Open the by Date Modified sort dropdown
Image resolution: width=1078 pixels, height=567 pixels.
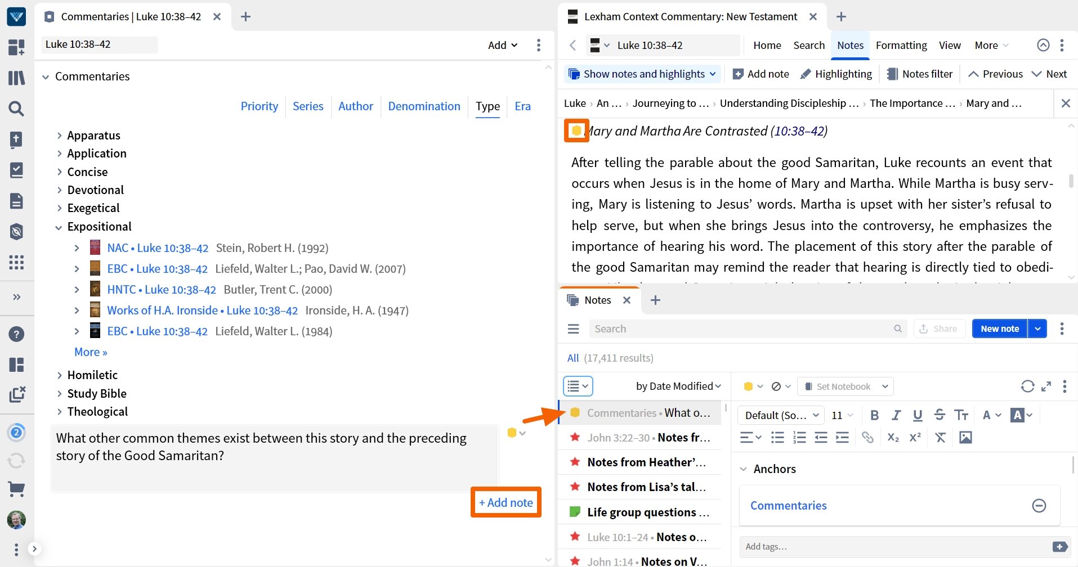(x=678, y=386)
